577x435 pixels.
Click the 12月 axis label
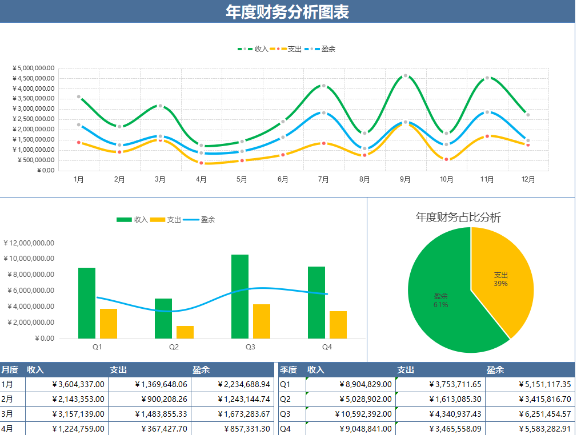528,179
